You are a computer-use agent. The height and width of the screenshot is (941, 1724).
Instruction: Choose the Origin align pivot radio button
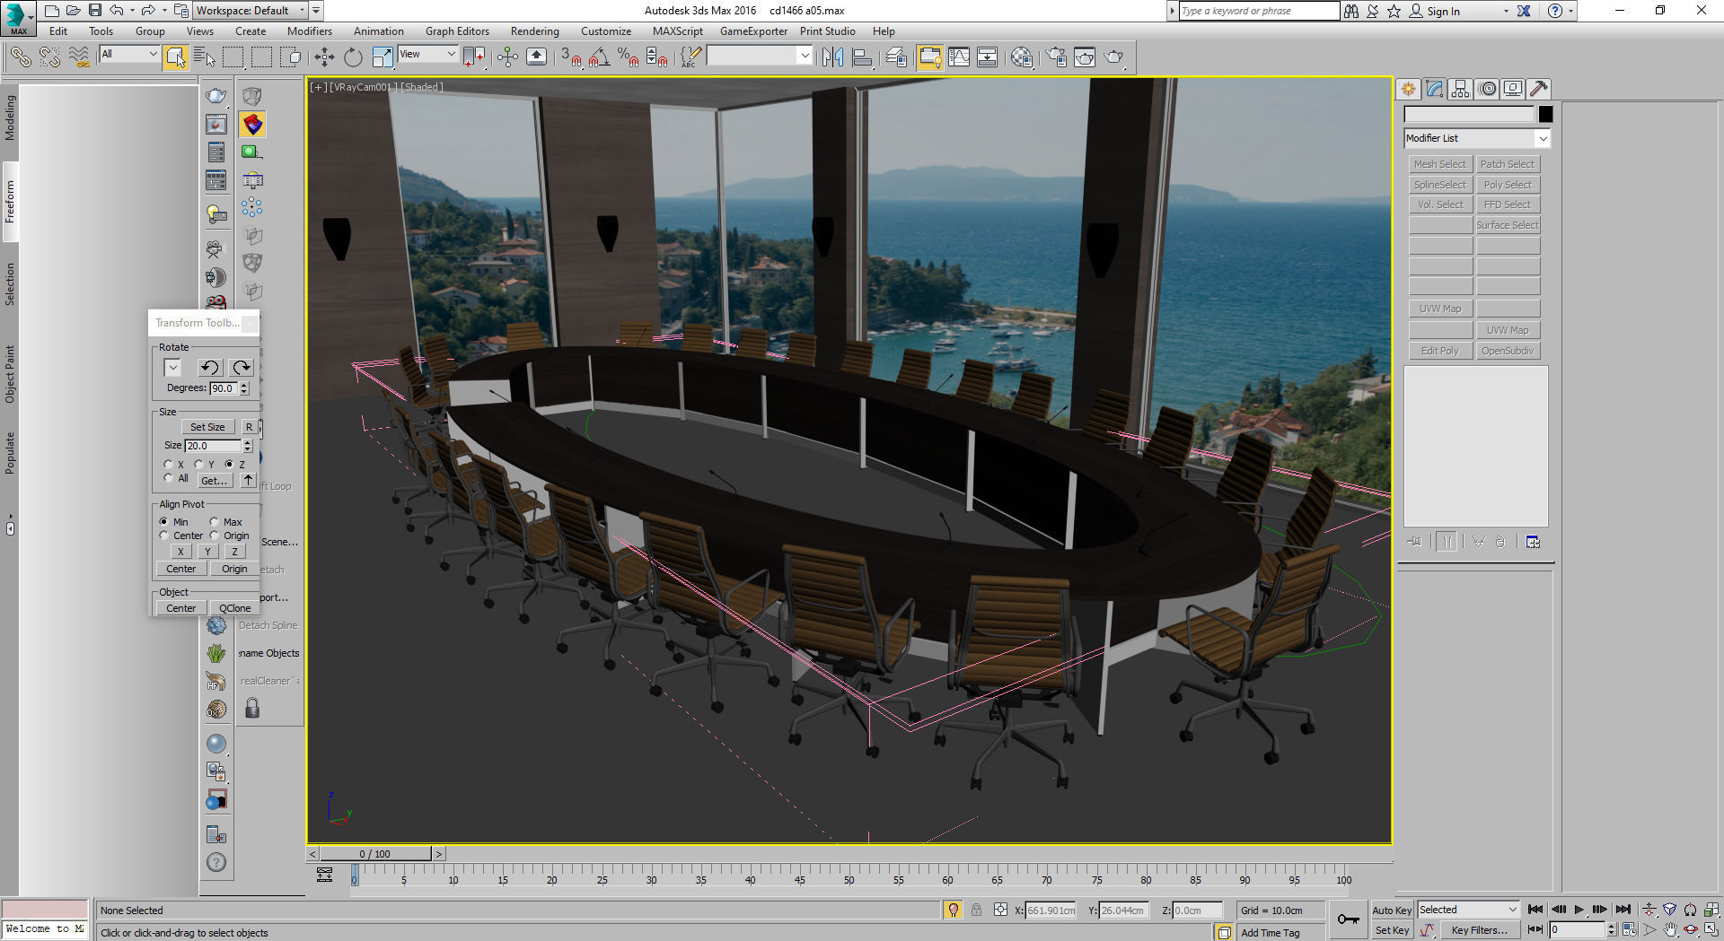[215, 536]
